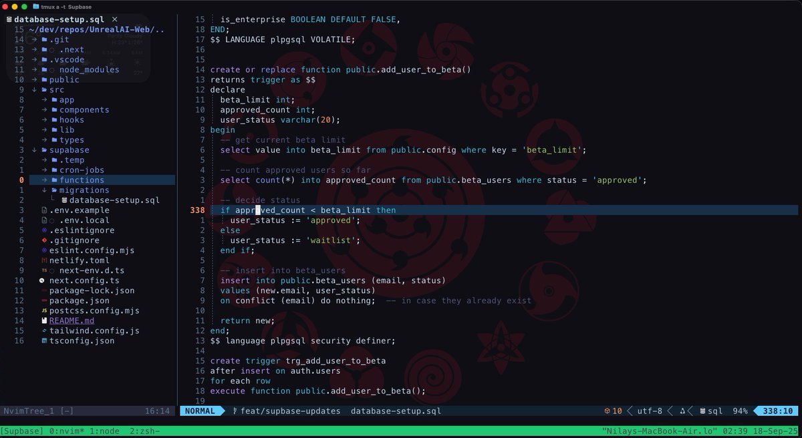Click the folder icon beside .temp
This screenshot has height=438, width=802.
[x=54, y=160]
